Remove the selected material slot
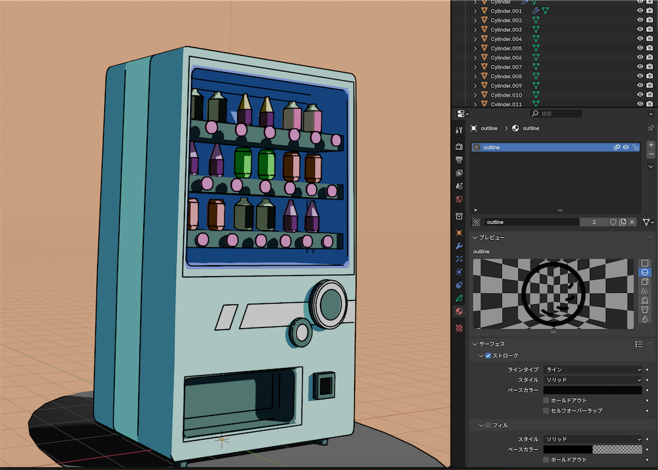Viewport: 658px width, 470px height. (x=651, y=154)
